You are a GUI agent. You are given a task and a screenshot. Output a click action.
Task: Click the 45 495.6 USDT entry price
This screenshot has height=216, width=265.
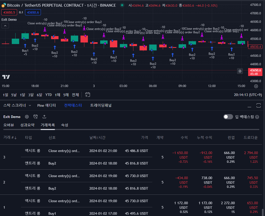(136, 213)
